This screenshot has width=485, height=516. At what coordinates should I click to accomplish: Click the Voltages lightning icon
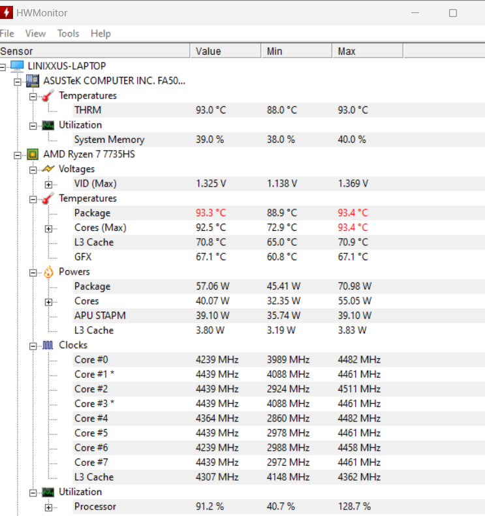click(x=48, y=169)
